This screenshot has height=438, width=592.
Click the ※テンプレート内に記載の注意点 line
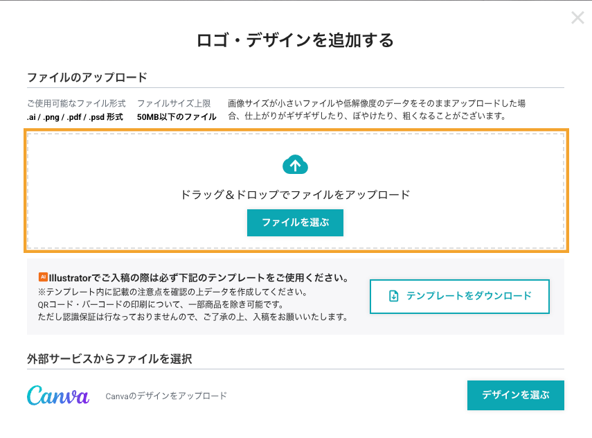(x=173, y=292)
